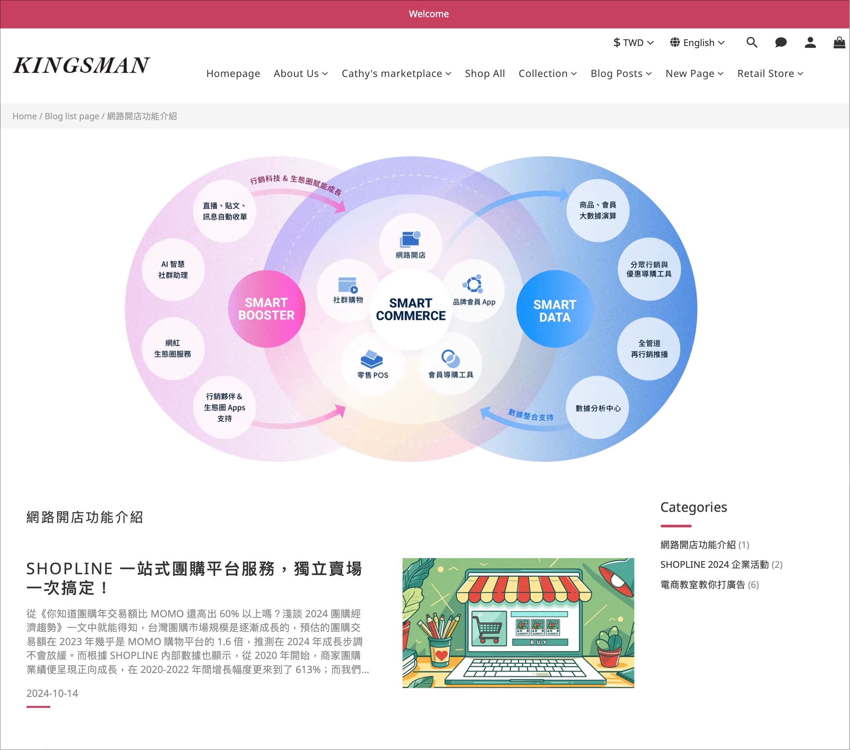Image resolution: width=850 pixels, height=750 pixels.
Task: Click the article excerpt starting 從《你知道團購年交易額
Action: click(x=197, y=641)
